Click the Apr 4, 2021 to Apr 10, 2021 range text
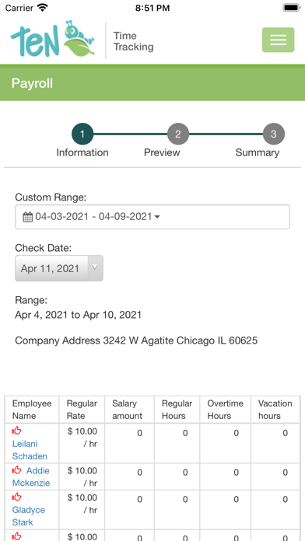This screenshot has height=541, width=305. tap(78, 315)
